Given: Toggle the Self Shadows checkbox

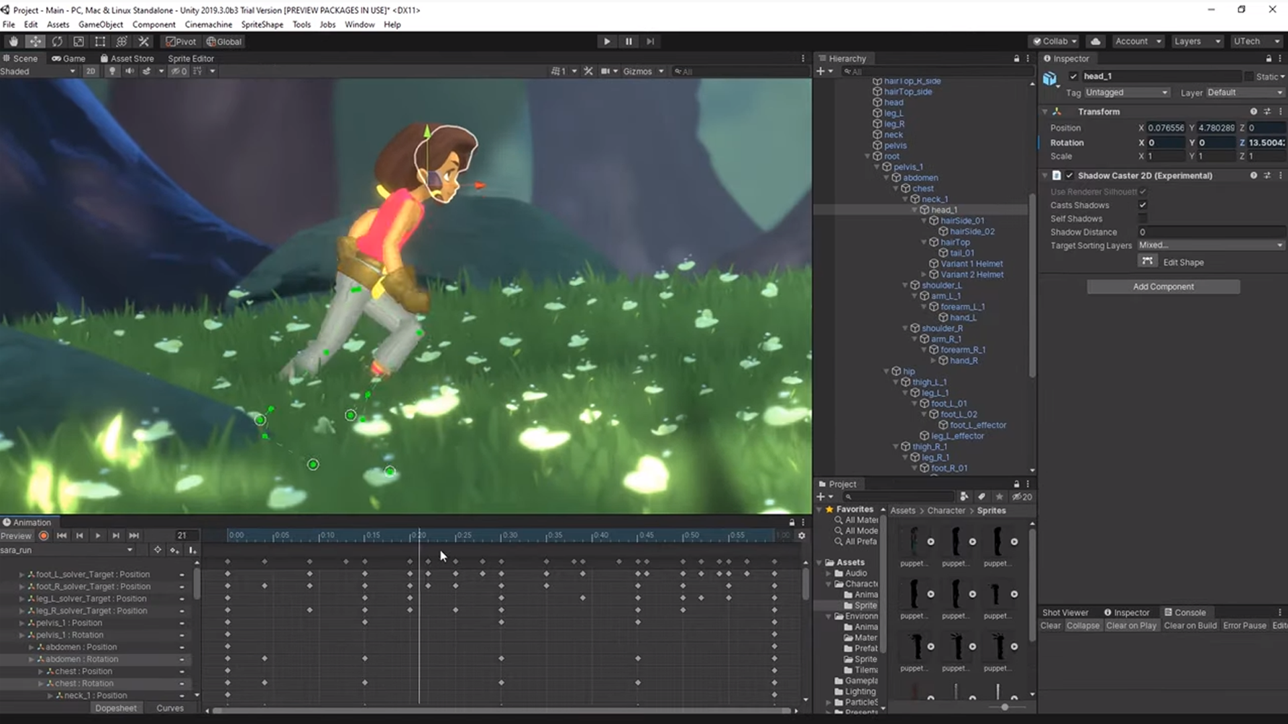Looking at the screenshot, I should (x=1142, y=219).
